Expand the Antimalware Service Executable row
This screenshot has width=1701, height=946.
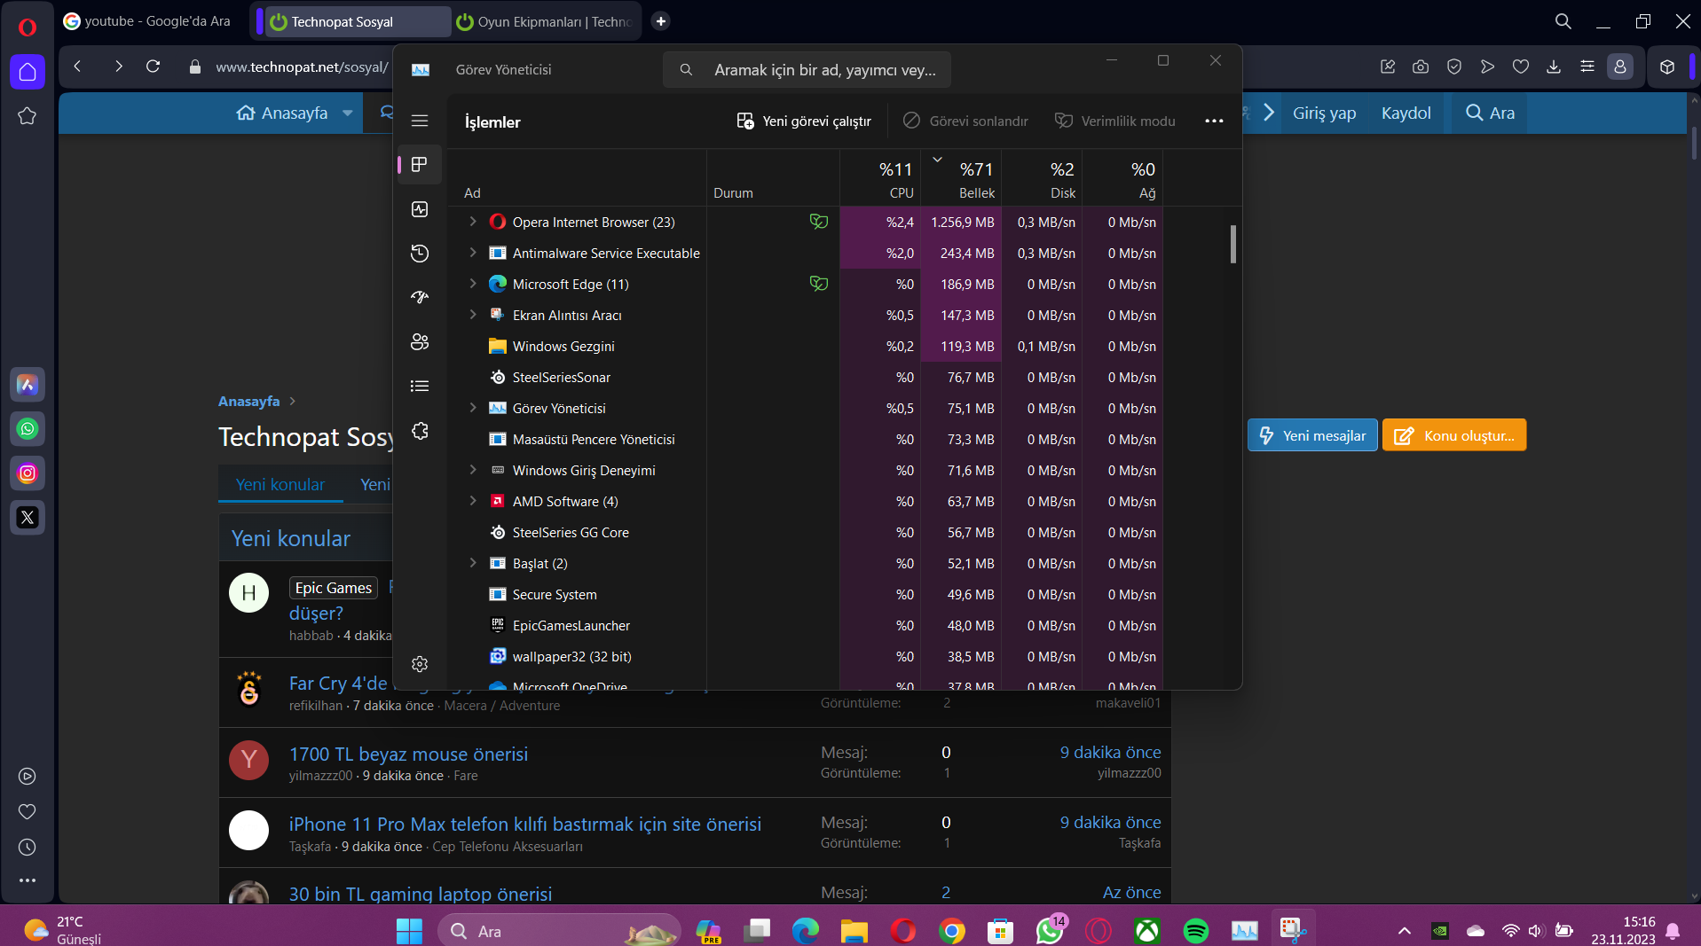tap(473, 253)
